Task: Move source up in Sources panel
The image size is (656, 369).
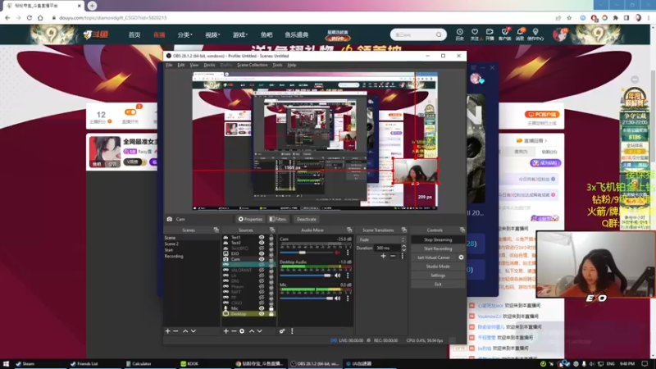Action: [252, 331]
